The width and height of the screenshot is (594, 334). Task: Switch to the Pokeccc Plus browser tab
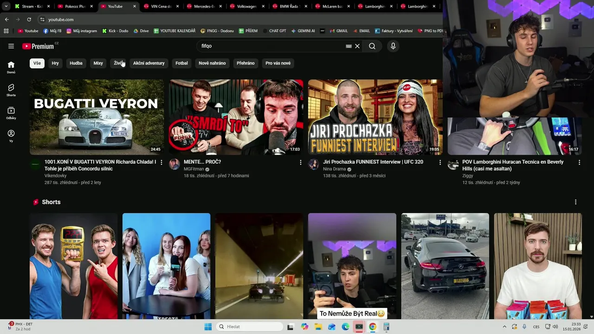[74, 6]
